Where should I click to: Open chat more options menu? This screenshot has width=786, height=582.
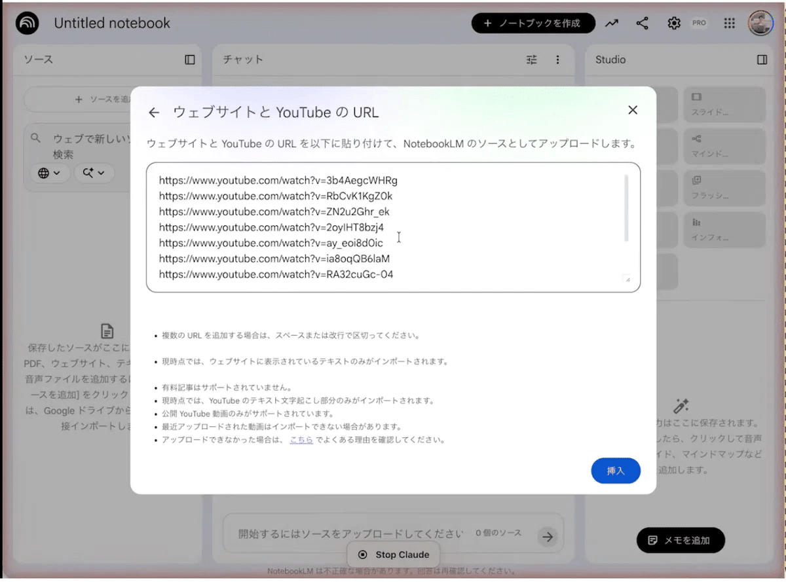click(x=557, y=60)
